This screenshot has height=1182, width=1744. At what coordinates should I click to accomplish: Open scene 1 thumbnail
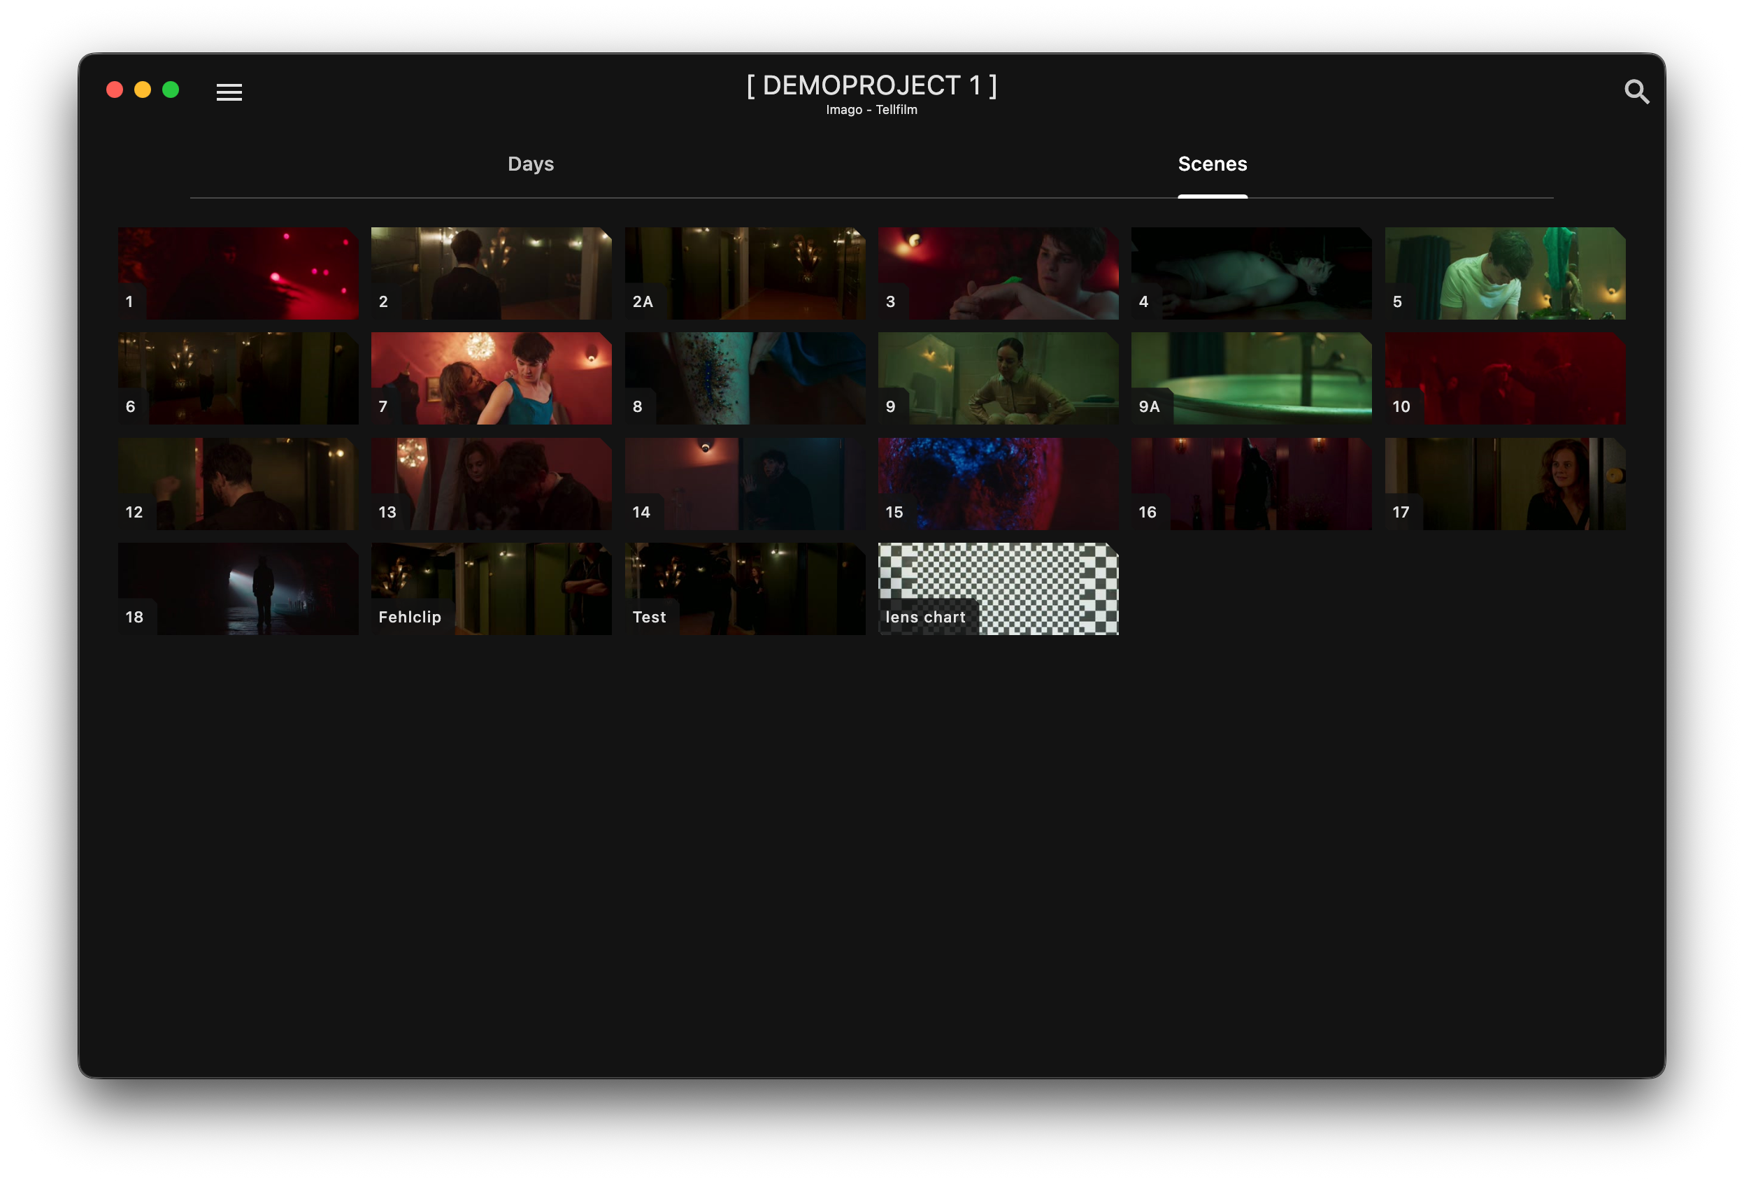pyautogui.click(x=237, y=273)
